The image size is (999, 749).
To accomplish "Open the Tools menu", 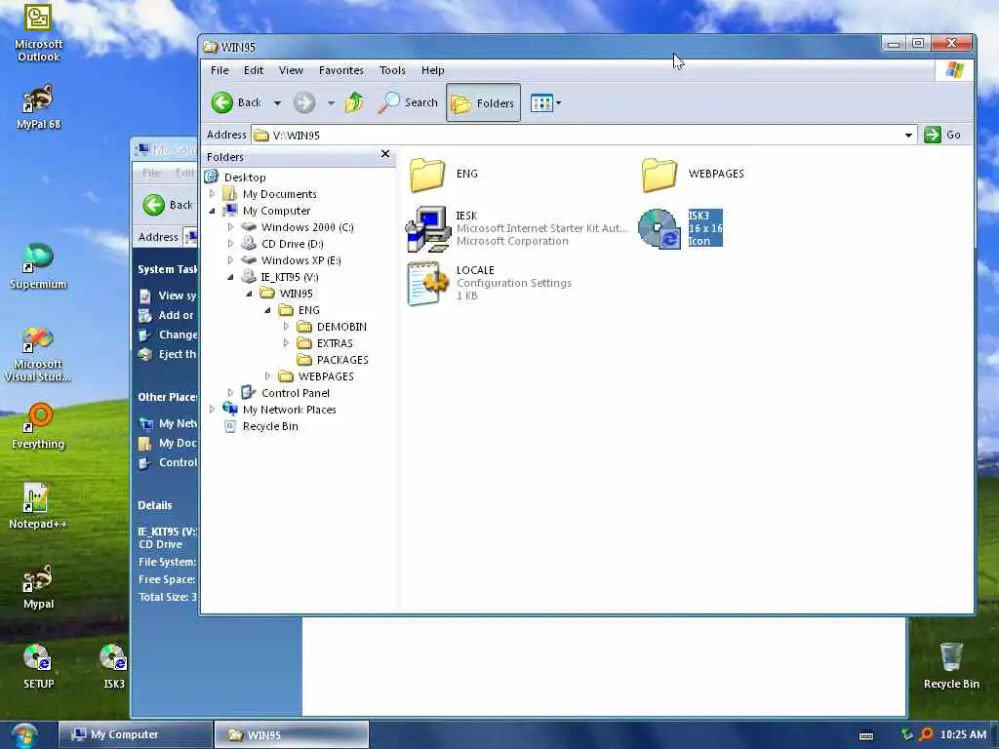I will pos(392,70).
